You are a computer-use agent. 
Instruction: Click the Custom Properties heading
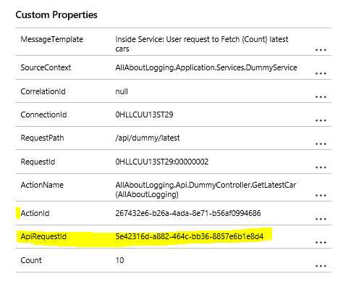pos(56,14)
